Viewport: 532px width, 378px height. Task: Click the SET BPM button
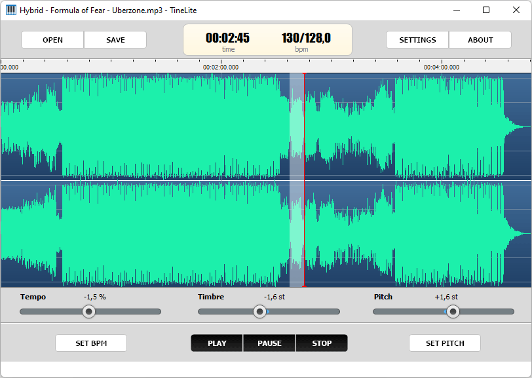[91, 343]
